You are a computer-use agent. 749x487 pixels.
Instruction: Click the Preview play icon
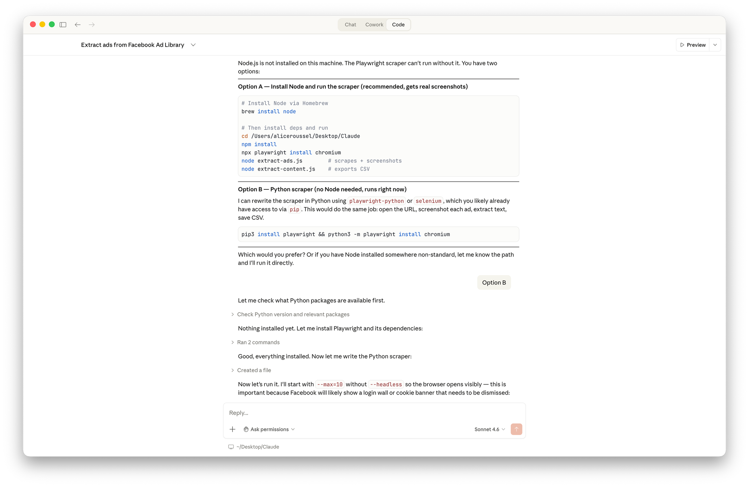[x=682, y=45]
